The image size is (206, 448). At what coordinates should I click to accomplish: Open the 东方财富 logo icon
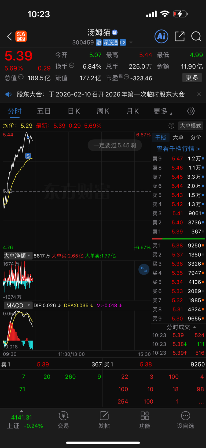(21, 36)
